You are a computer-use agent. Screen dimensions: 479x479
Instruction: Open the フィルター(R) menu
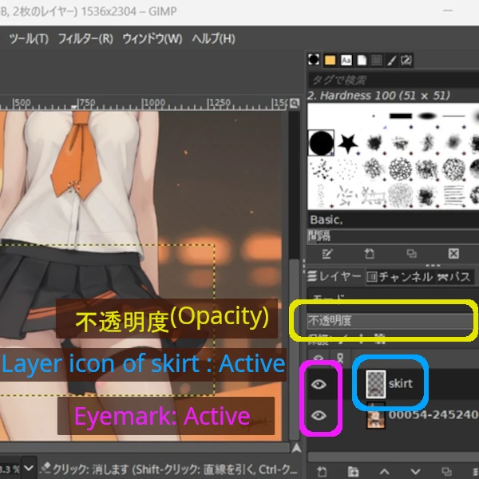(x=85, y=39)
